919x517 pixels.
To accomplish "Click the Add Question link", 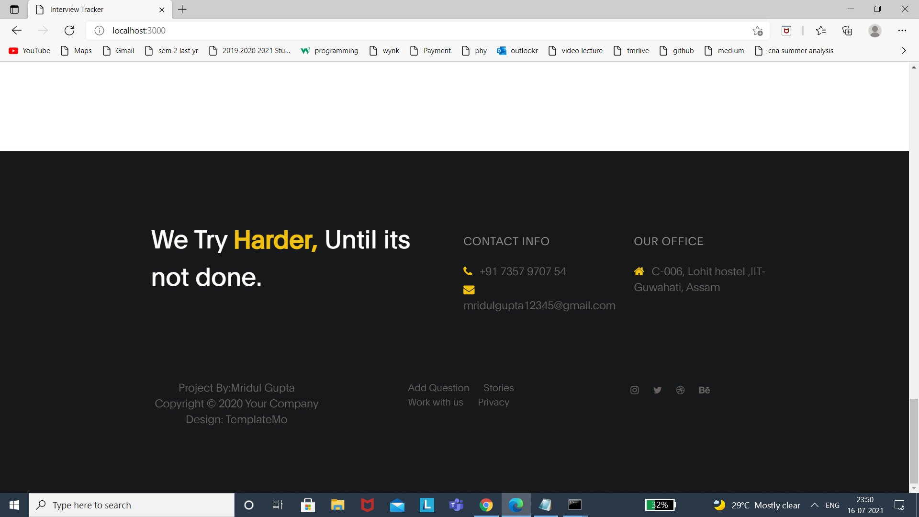I will click(438, 388).
